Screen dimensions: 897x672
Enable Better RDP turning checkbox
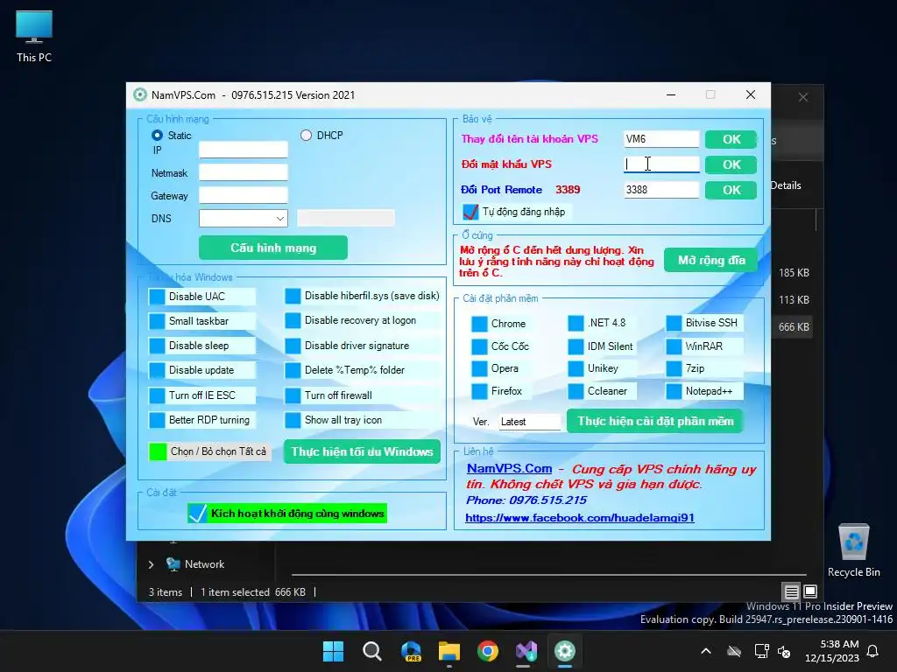click(157, 420)
